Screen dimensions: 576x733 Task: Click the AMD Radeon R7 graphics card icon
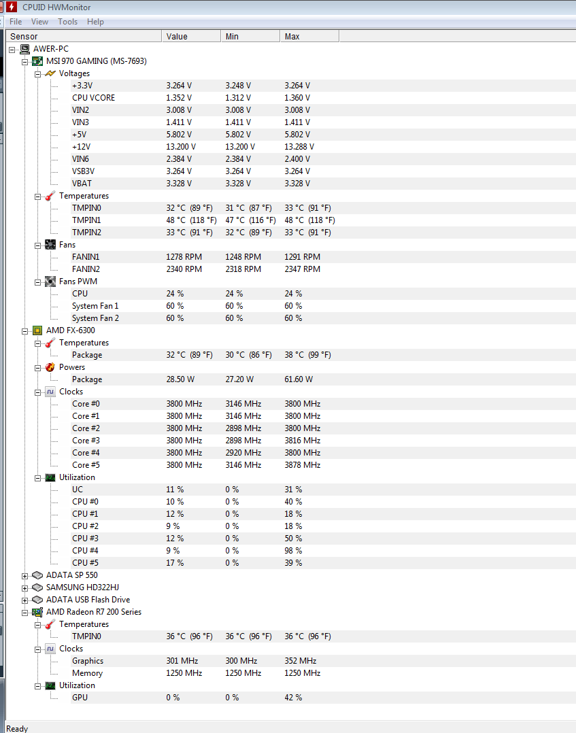(x=37, y=612)
